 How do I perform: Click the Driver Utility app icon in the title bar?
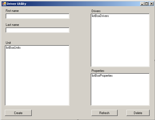pyautogui.click(x=4, y=4)
